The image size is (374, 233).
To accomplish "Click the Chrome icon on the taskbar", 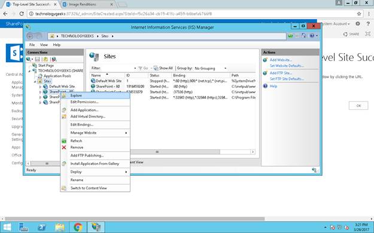I will [x=78, y=227].
